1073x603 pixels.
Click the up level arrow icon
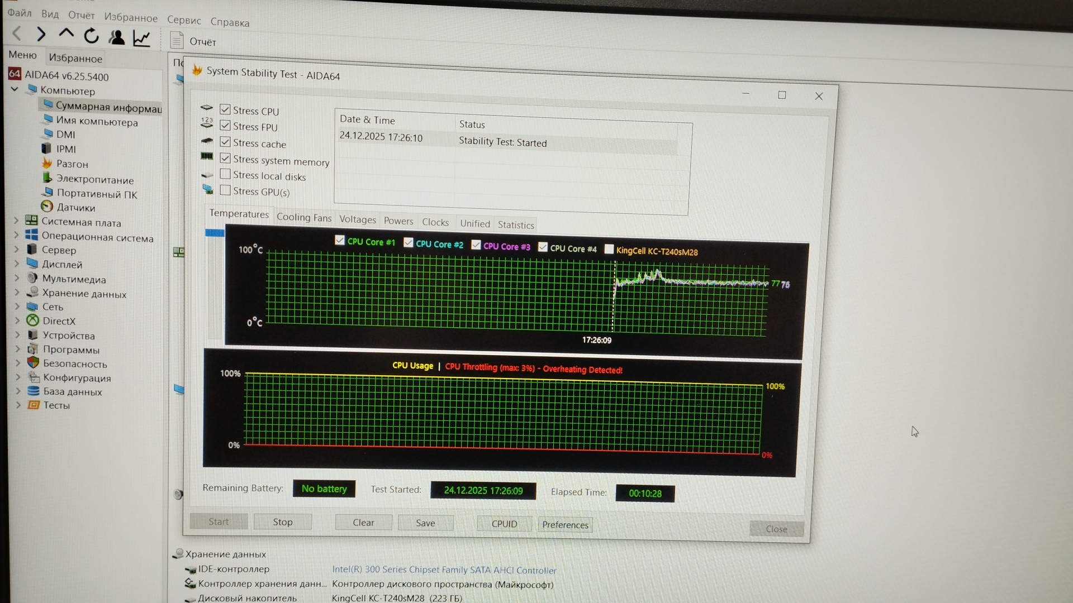(66, 34)
